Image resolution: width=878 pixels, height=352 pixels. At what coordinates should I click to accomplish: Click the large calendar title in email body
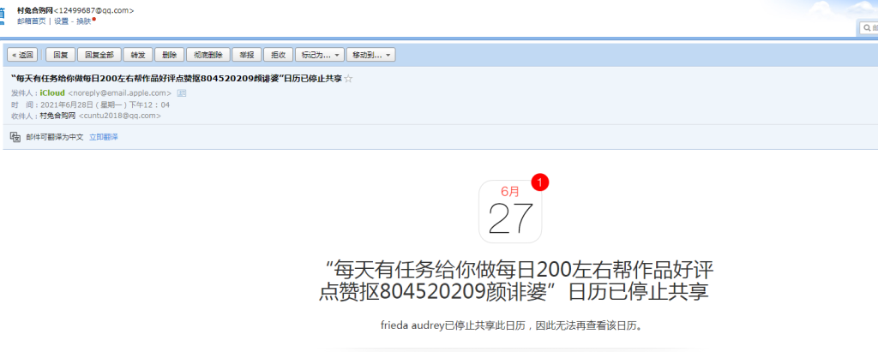click(515, 282)
